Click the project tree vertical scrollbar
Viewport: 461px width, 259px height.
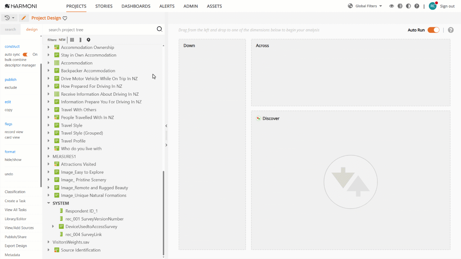(x=164, y=213)
